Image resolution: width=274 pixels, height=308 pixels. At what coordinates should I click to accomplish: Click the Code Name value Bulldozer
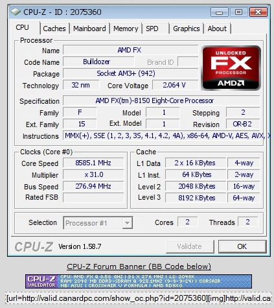[x=98, y=62]
